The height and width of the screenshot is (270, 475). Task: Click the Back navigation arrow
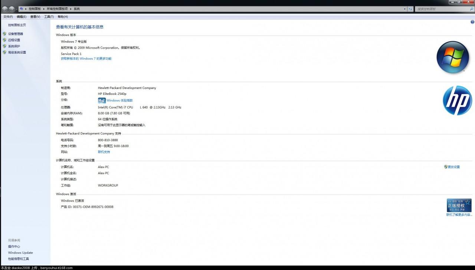pos(4,9)
